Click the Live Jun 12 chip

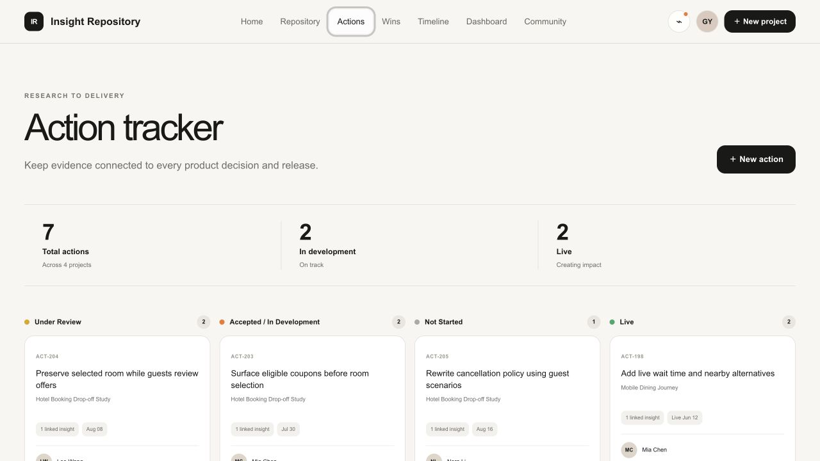click(x=685, y=417)
